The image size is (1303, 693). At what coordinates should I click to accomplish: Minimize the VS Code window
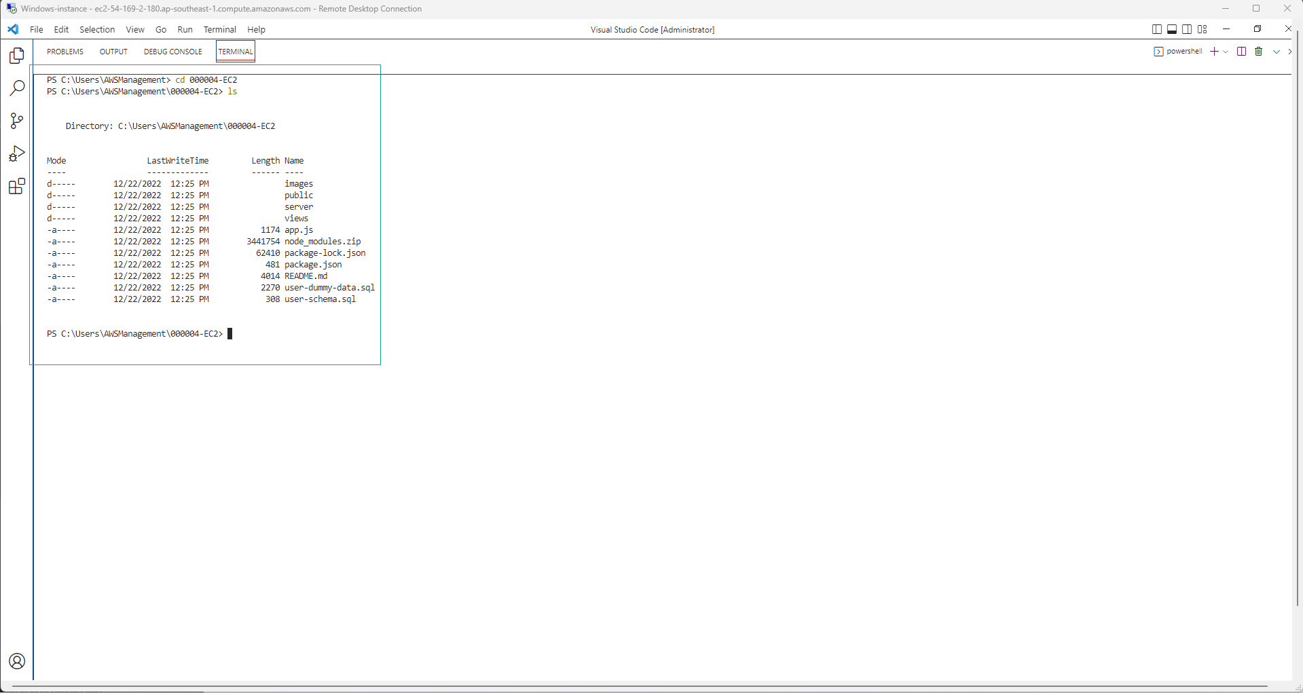tap(1226, 29)
